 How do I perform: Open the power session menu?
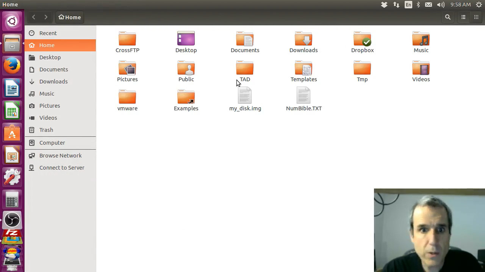pyautogui.click(x=479, y=5)
